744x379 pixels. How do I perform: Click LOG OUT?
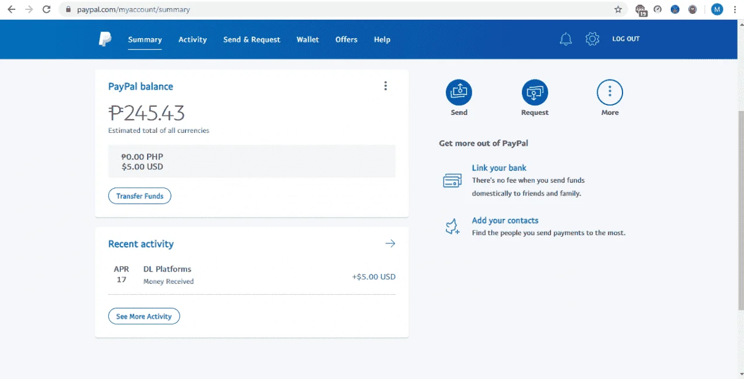pyautogui.click(x=626, y=39)
